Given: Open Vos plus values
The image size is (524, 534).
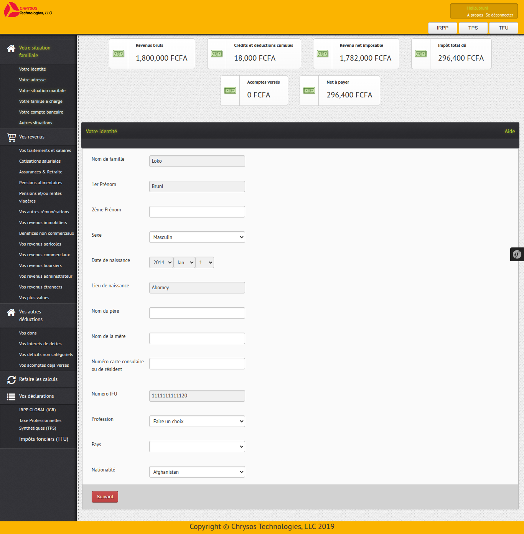Looking at the screenshot, I should click(x=34, y=298).
